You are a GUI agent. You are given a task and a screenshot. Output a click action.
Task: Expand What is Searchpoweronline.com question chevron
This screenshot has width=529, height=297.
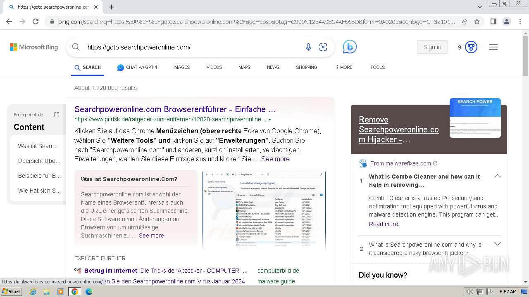point(498,244)
